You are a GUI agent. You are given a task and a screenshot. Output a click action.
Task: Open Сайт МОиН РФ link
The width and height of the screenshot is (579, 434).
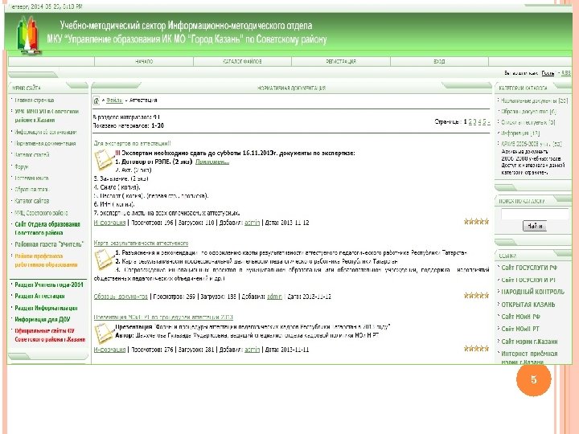520,317
